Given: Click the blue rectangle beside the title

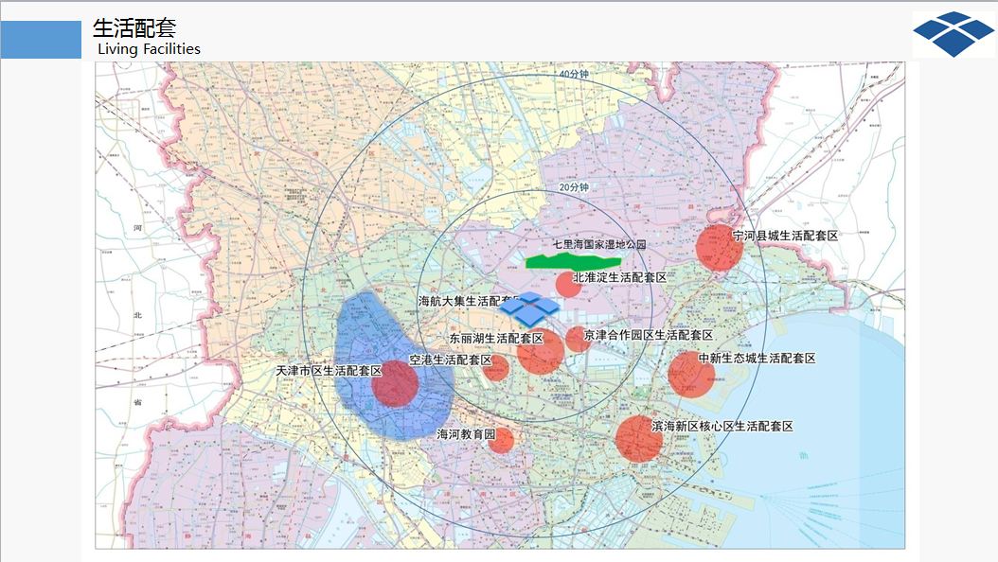Looking at the screenshot, I should click(41, 40).
